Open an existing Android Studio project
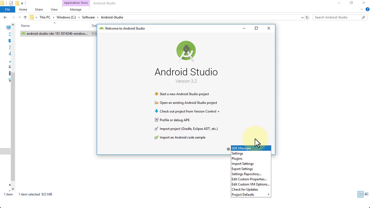This screenshot has height=208, width=370. tap(188, 103)
